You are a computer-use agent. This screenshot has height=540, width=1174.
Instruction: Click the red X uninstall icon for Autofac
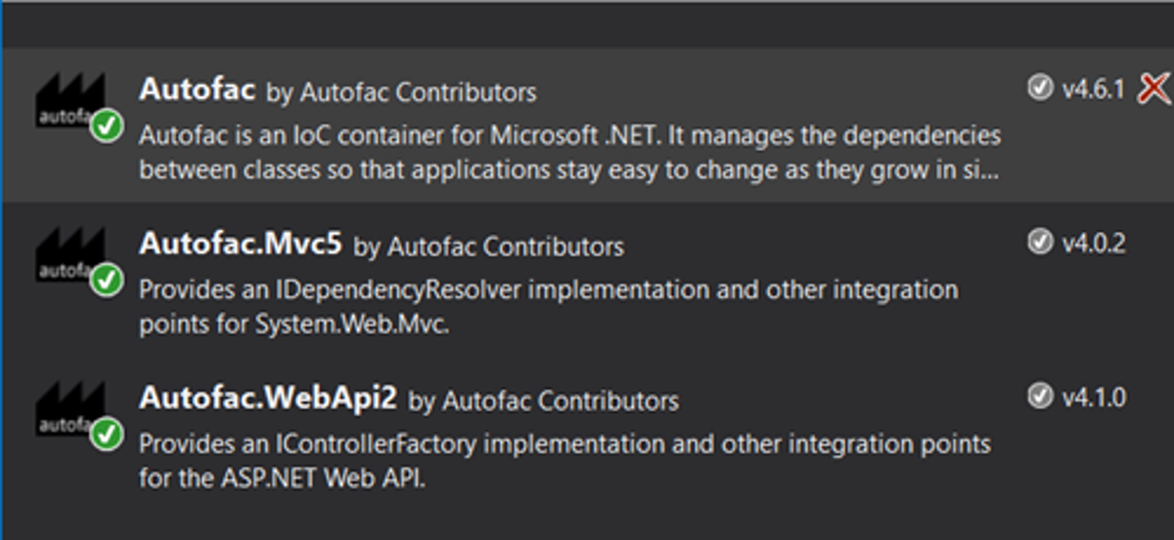pyautogui.click(x=1154, y=89)
